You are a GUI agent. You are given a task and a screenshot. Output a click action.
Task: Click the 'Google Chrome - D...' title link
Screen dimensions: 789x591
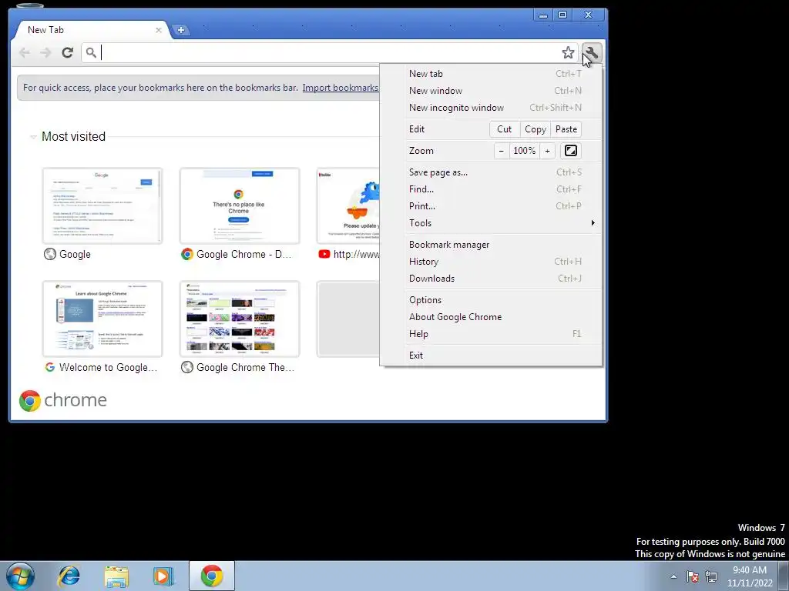click(x=243, y=254)
